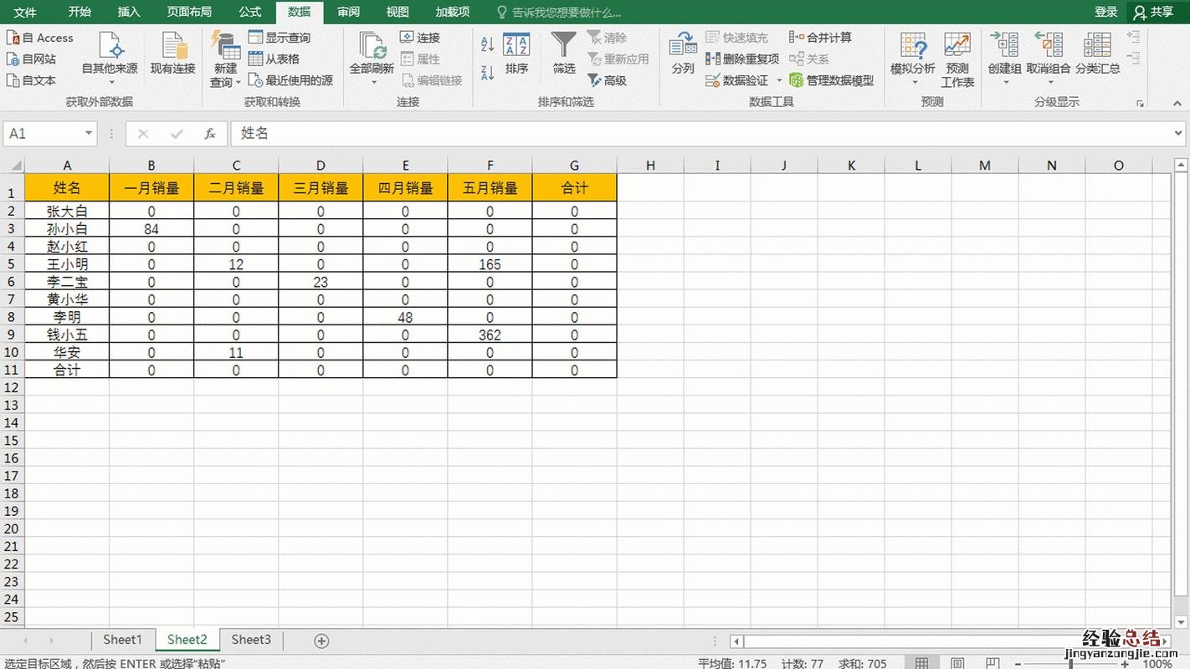Expand the formula bar

(x=1178, y=133)
